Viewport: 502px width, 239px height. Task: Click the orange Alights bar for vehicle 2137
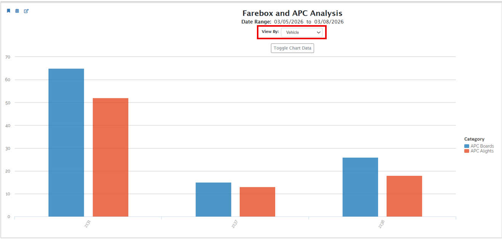(x=257, y=202)
